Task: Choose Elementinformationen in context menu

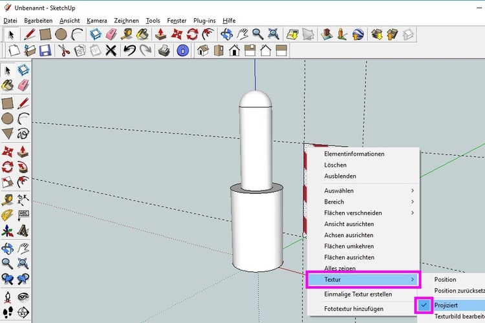Action: tap(354, 154)
